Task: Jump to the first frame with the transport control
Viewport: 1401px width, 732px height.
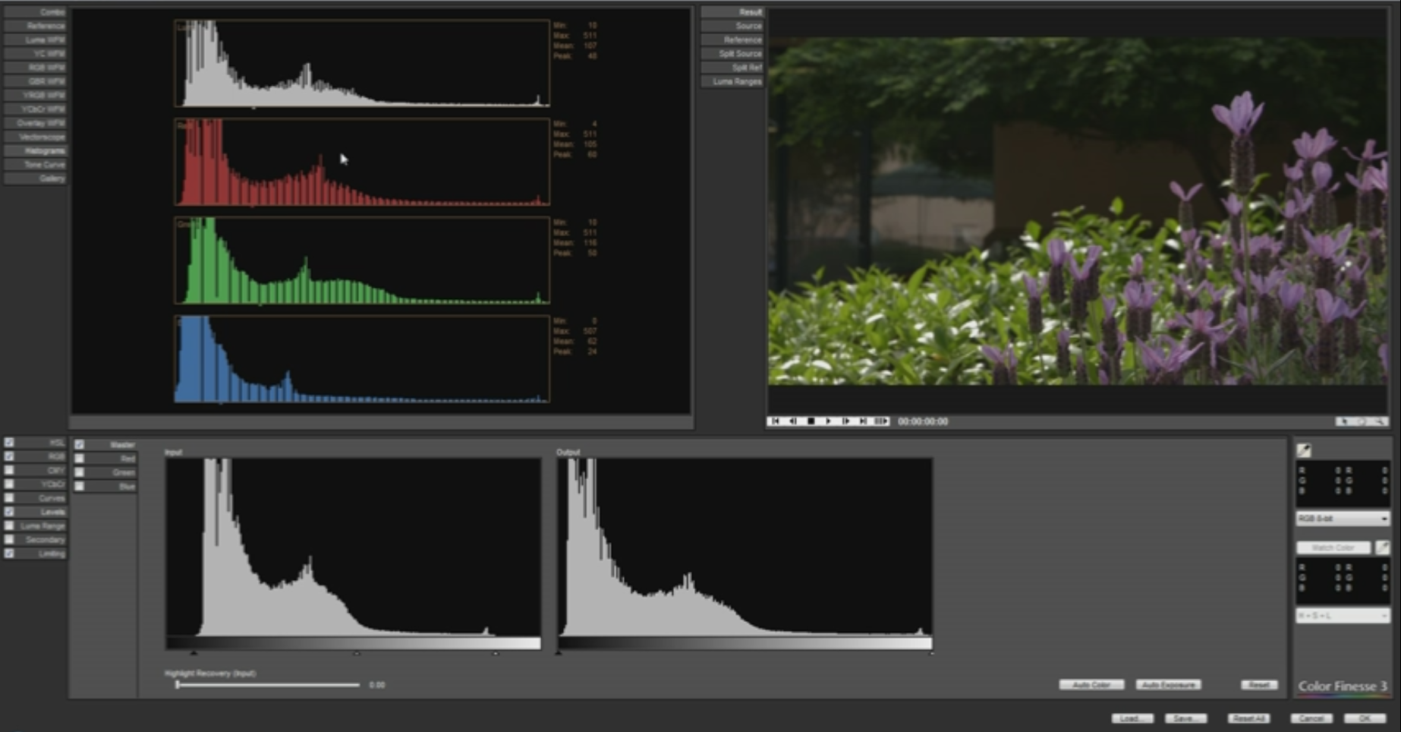Action: (775, 421)
